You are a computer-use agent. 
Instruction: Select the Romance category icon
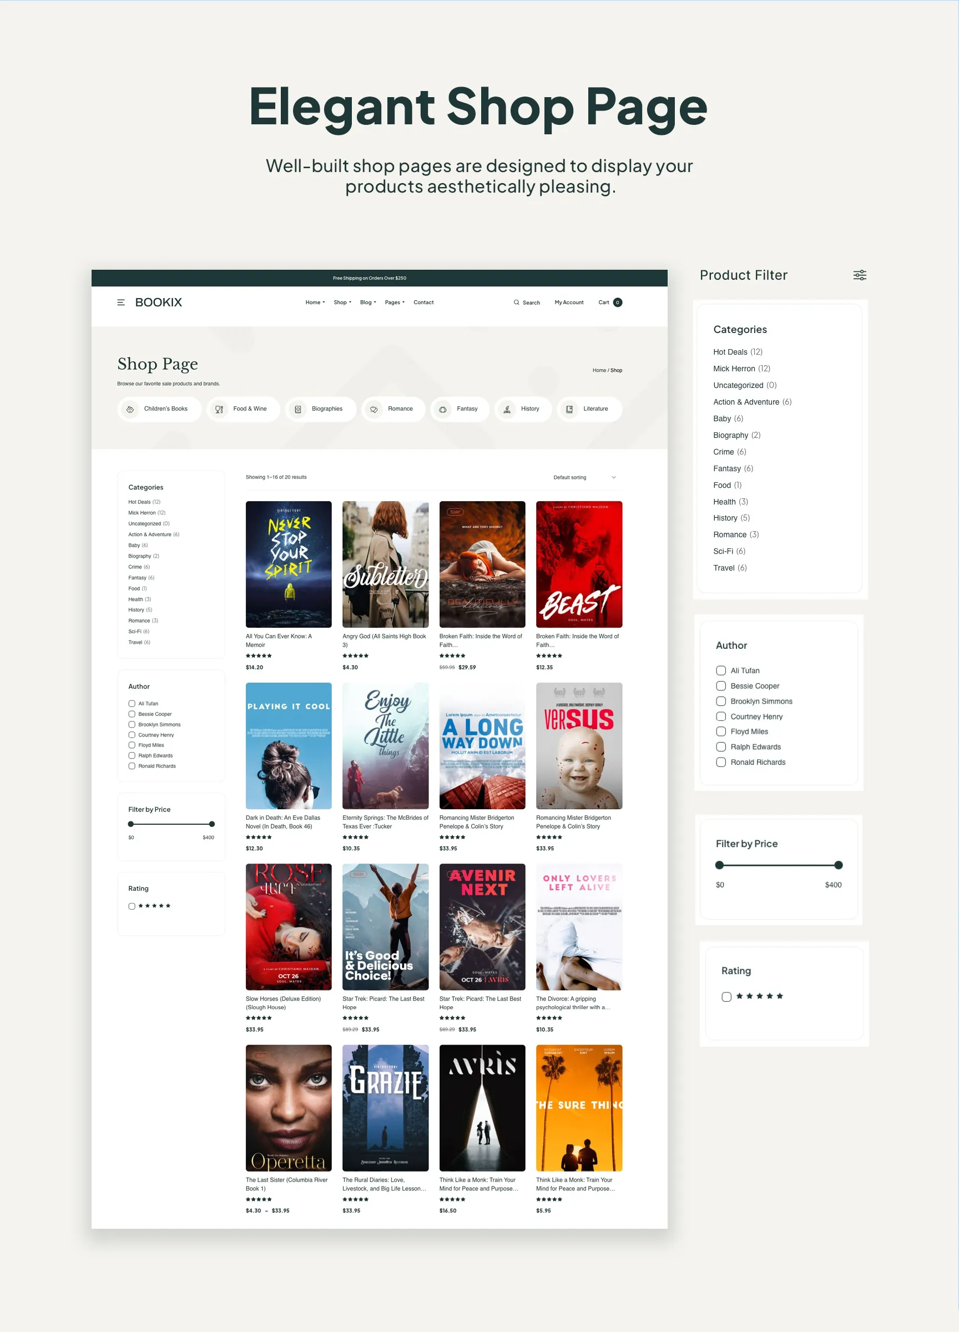(x=374, y=409)
